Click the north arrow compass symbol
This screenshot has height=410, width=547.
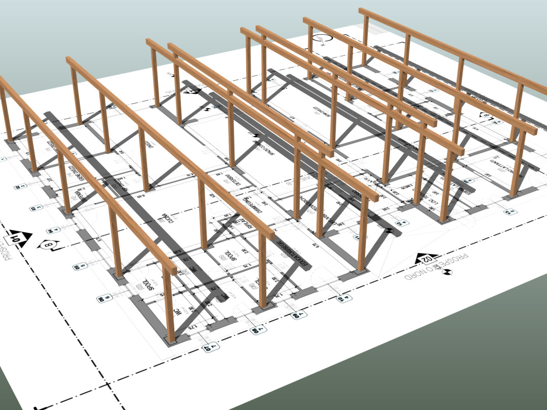[321, 40]
